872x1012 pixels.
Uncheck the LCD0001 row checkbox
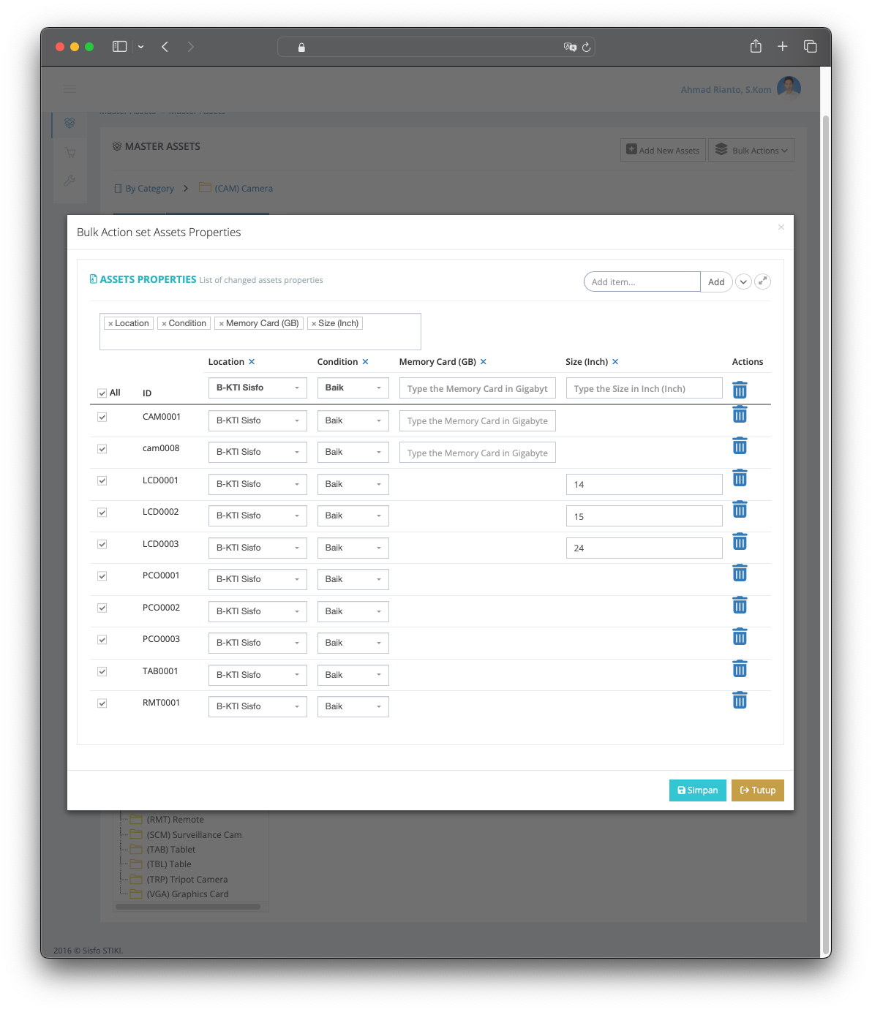(x=102, y=481)
